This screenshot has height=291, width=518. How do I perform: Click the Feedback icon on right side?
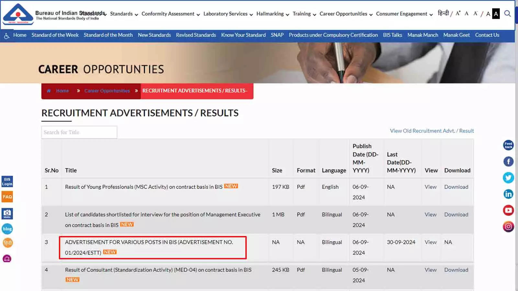tap(508, 145)
